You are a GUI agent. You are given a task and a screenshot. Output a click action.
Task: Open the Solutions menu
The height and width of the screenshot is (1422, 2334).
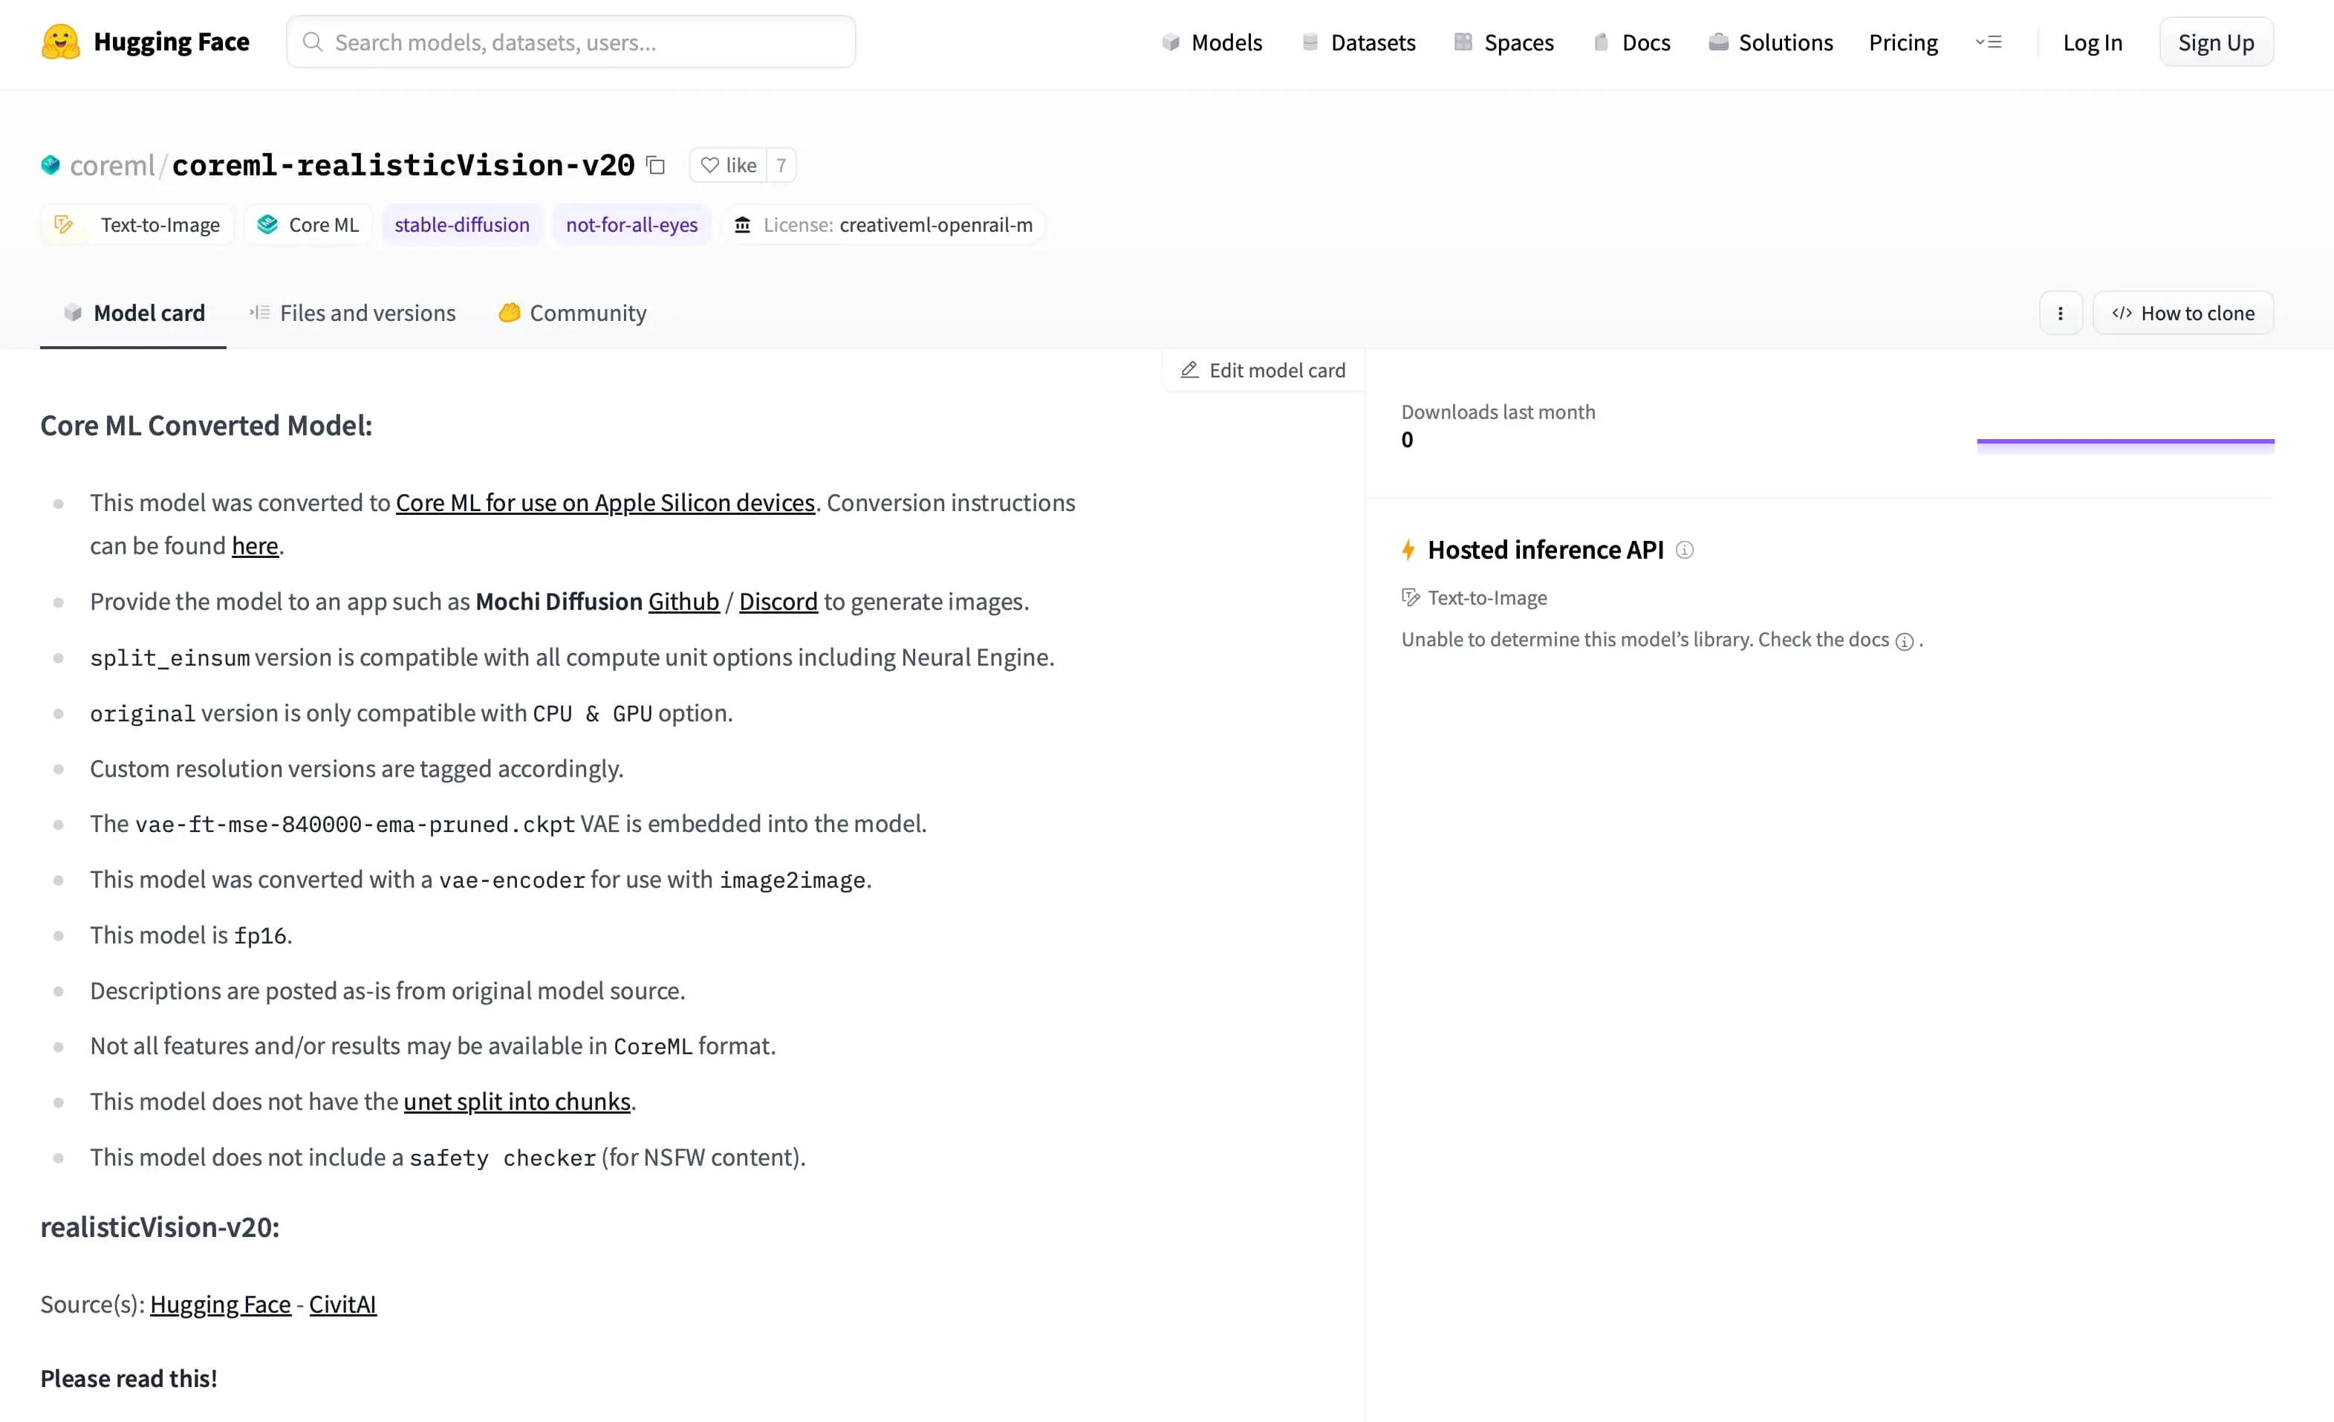1770,42
